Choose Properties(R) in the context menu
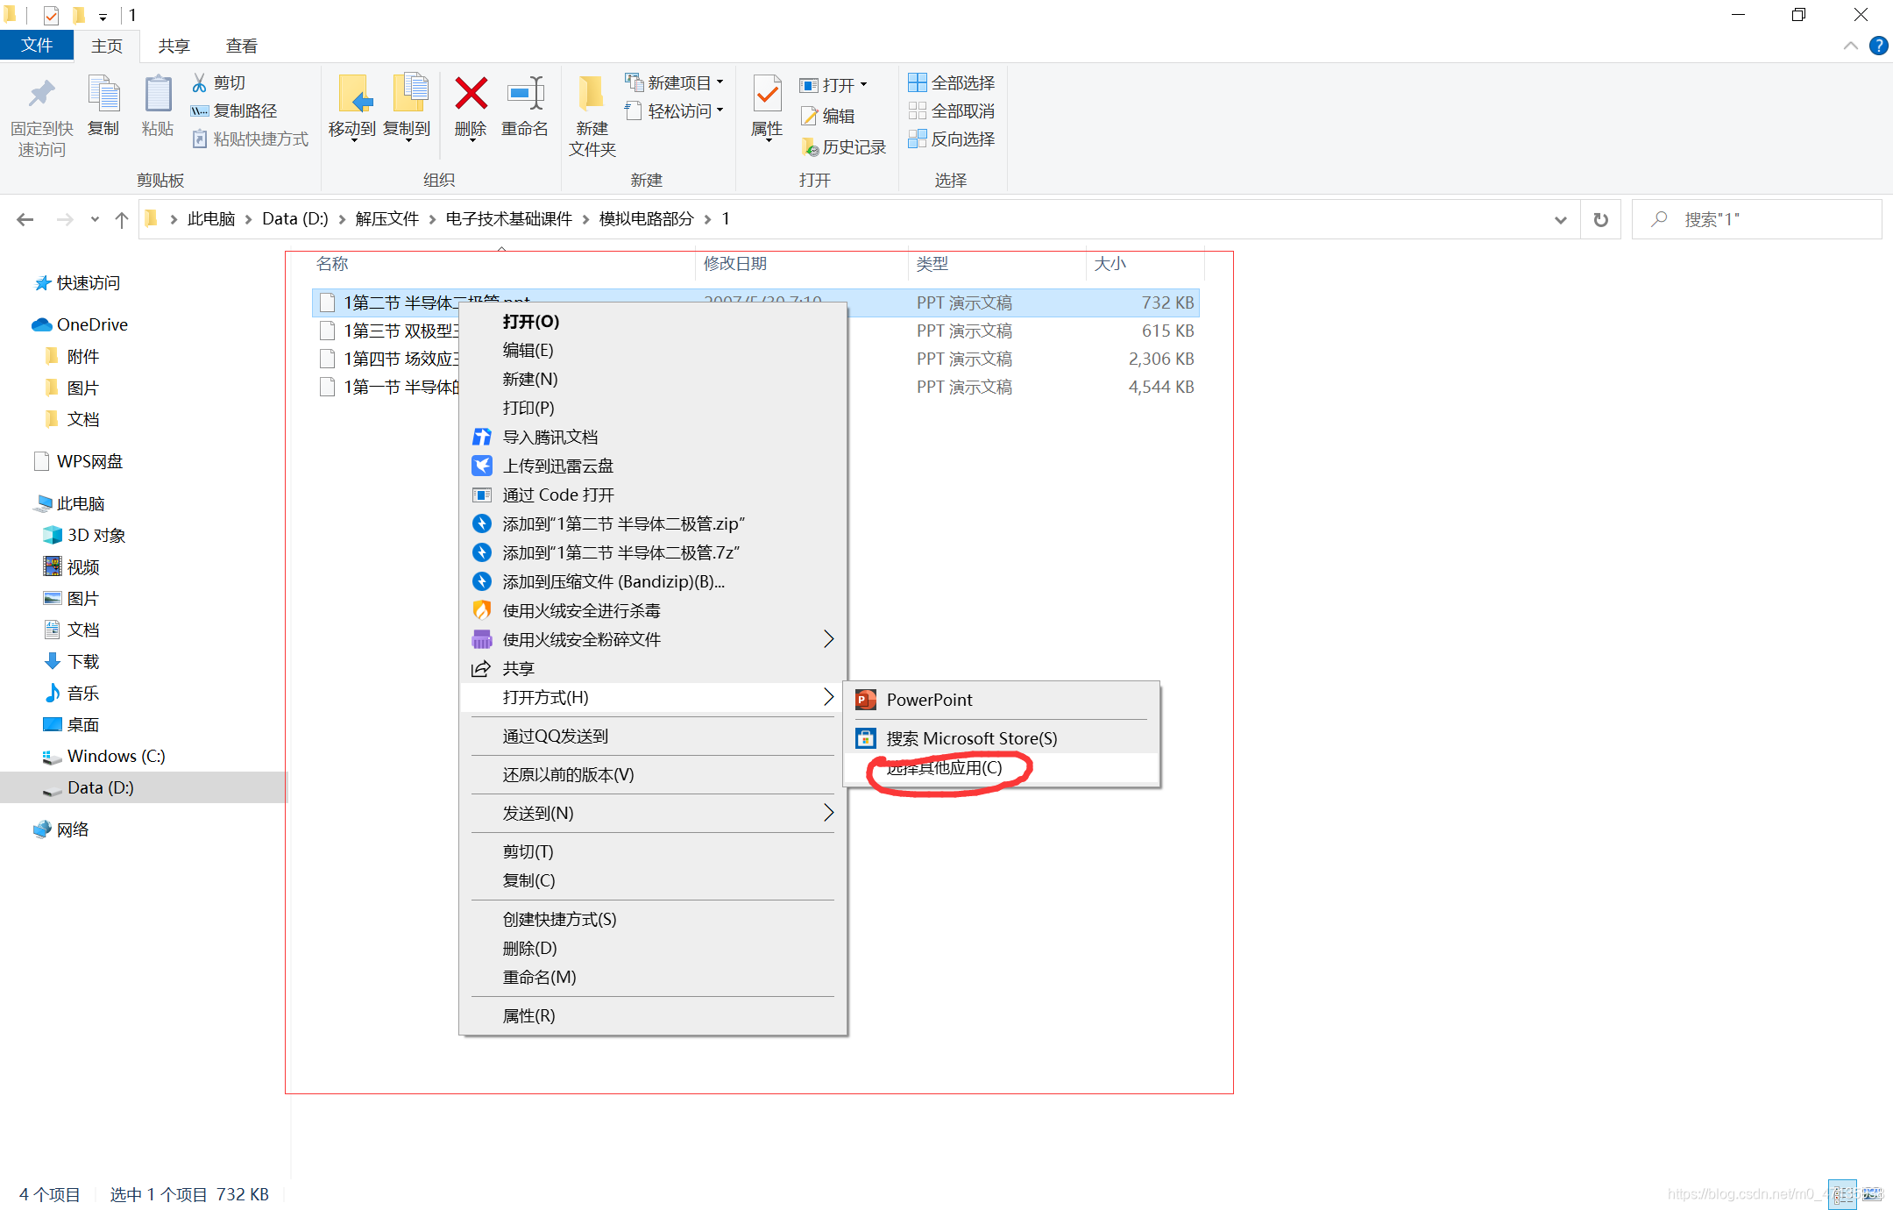This screenshot has height=1210, width=1893. point(653,1015)
